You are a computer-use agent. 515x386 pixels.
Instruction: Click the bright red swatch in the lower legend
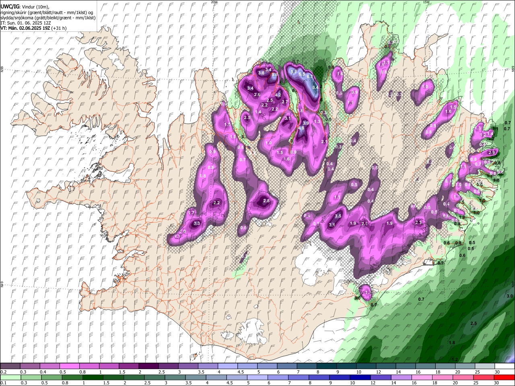tap(504, 377)
